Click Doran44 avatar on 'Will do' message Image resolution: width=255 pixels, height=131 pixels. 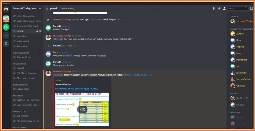click(x=48, y=28)
